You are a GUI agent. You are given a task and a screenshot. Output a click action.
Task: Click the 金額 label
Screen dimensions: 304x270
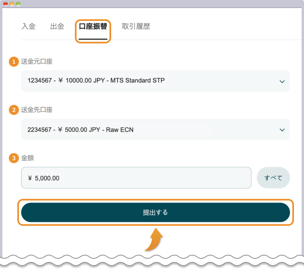(x=27, y=158)
